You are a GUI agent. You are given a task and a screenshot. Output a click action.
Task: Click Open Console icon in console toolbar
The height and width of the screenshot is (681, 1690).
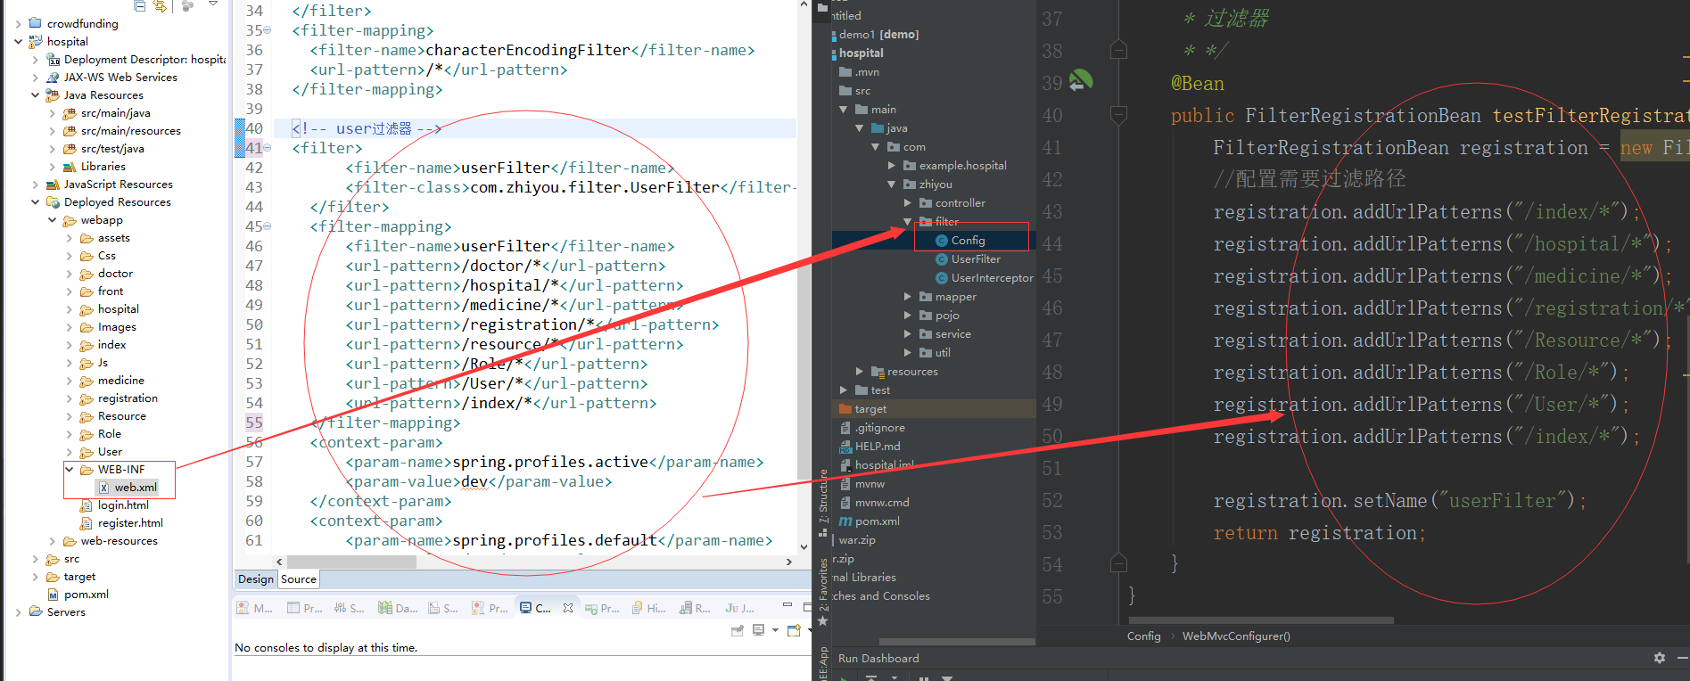[x=794, y=630]
